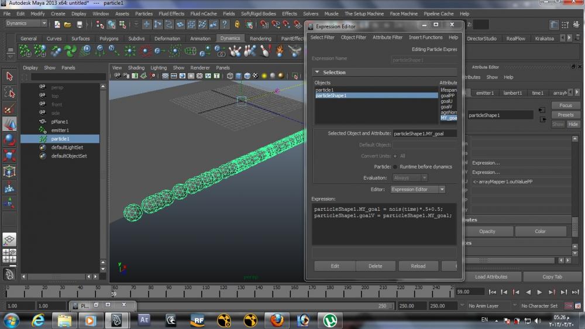
Task: Click the Save Scene floppy icon
Action: point(80,25)
